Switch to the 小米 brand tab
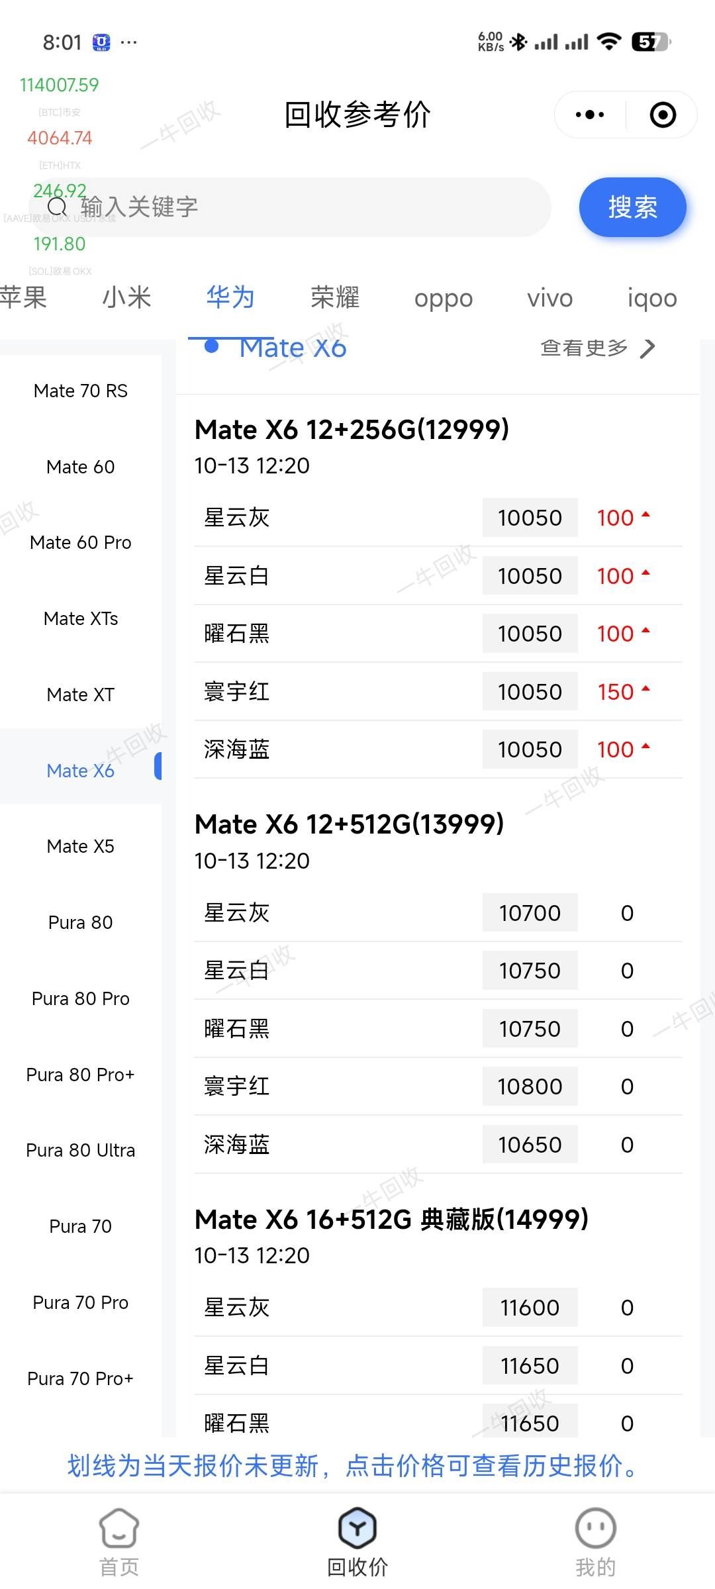 126,298
